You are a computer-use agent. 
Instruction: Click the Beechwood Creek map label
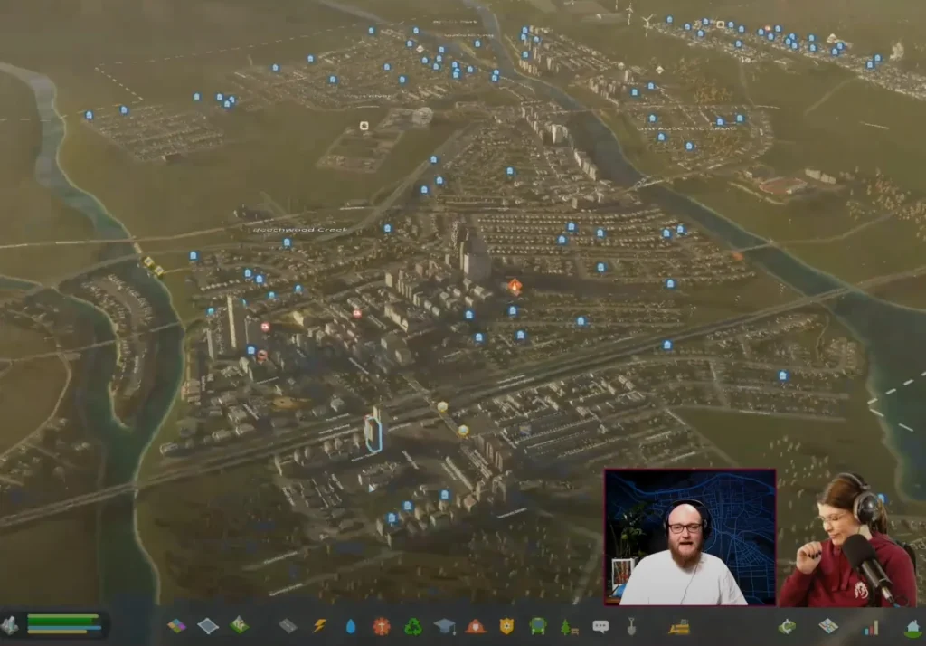[x=300, y=229]
